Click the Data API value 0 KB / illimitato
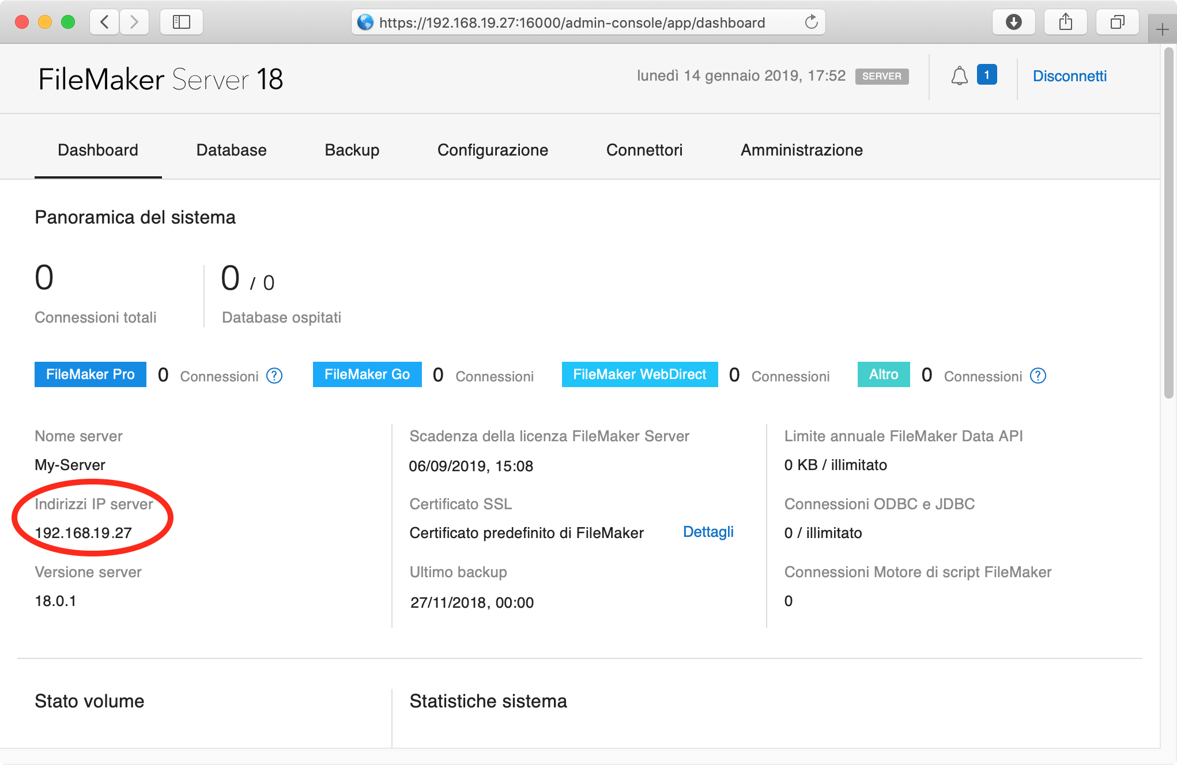The width and height of the screenshot is (1177, 765). [x=835, y=465]
